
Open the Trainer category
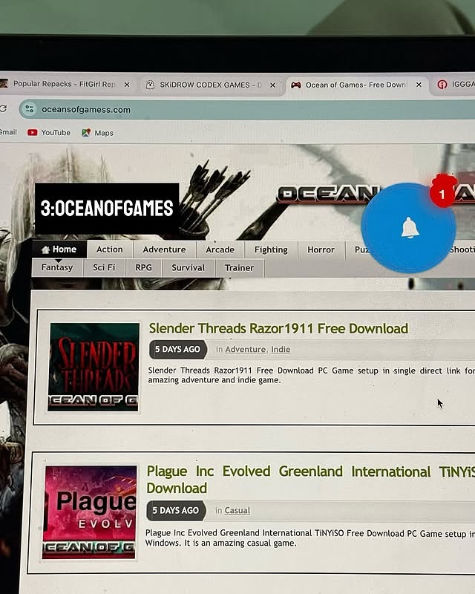point(240,268)
